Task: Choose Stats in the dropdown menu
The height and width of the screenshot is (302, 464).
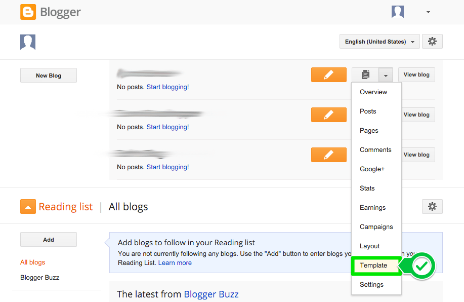Action: click(367, 188)
